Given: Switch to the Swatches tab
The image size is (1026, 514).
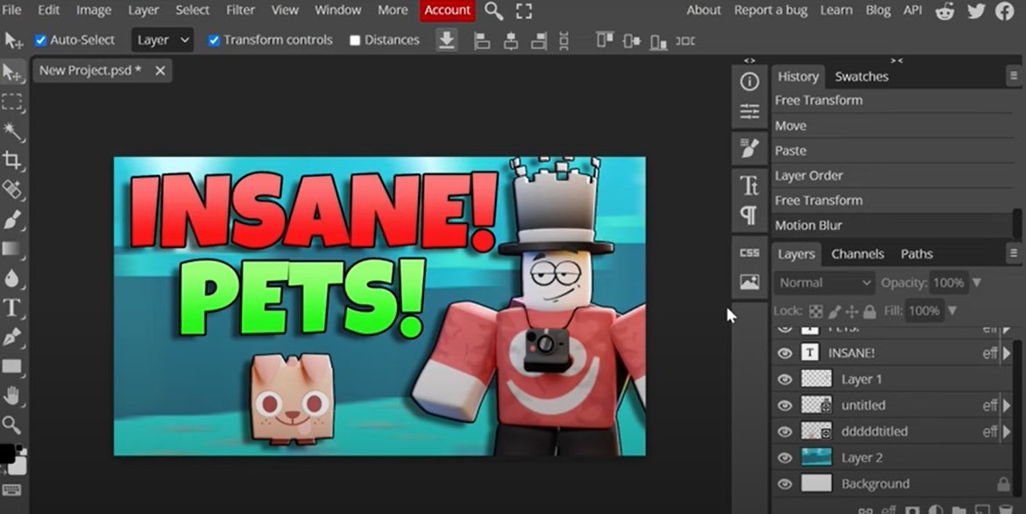Looking at the screenshot, I should coord(861,76).
